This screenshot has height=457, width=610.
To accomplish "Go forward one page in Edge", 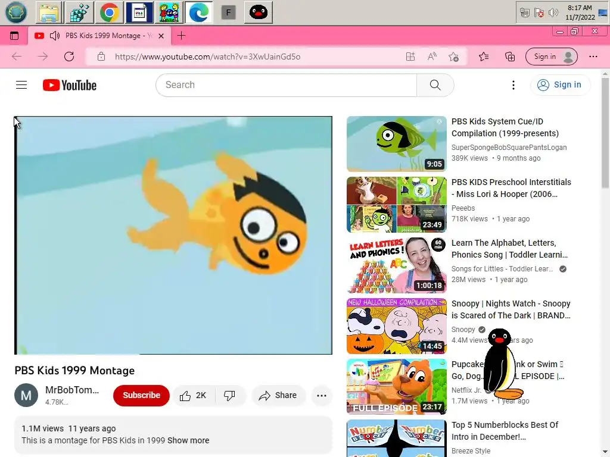I will 43,57.
